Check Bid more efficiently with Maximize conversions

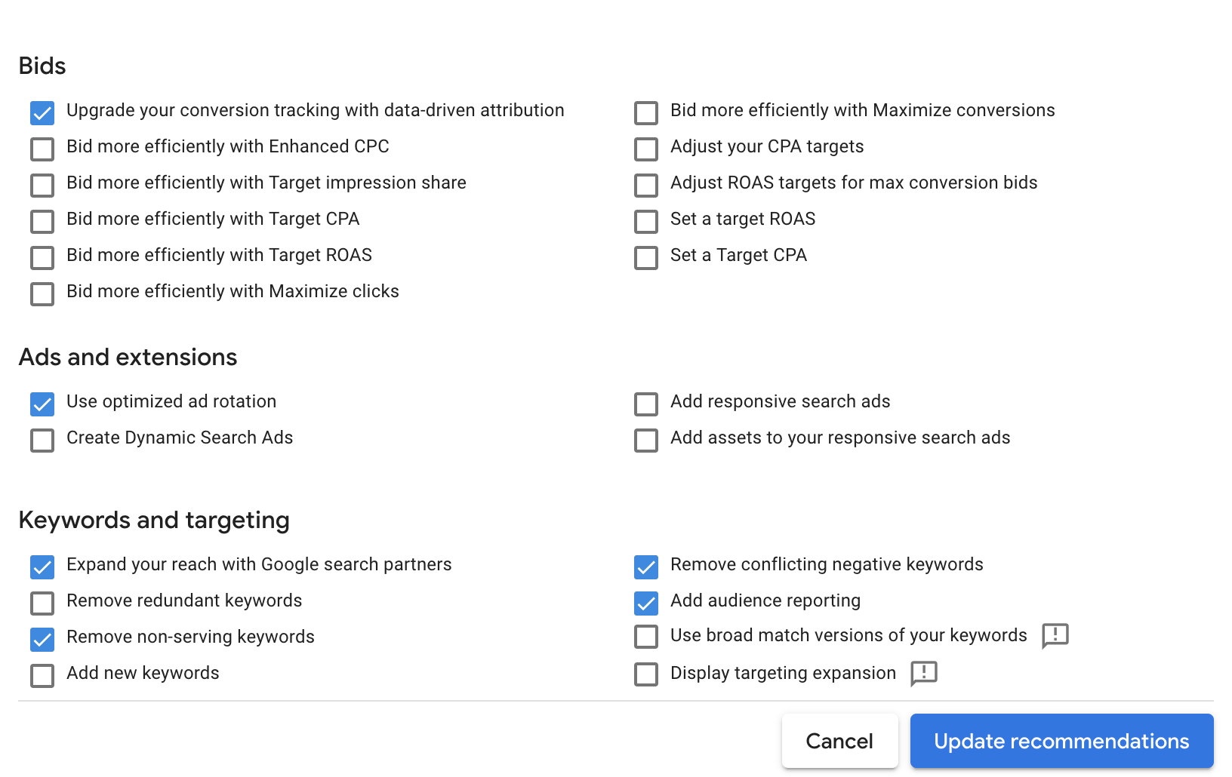tap(646, 113)
